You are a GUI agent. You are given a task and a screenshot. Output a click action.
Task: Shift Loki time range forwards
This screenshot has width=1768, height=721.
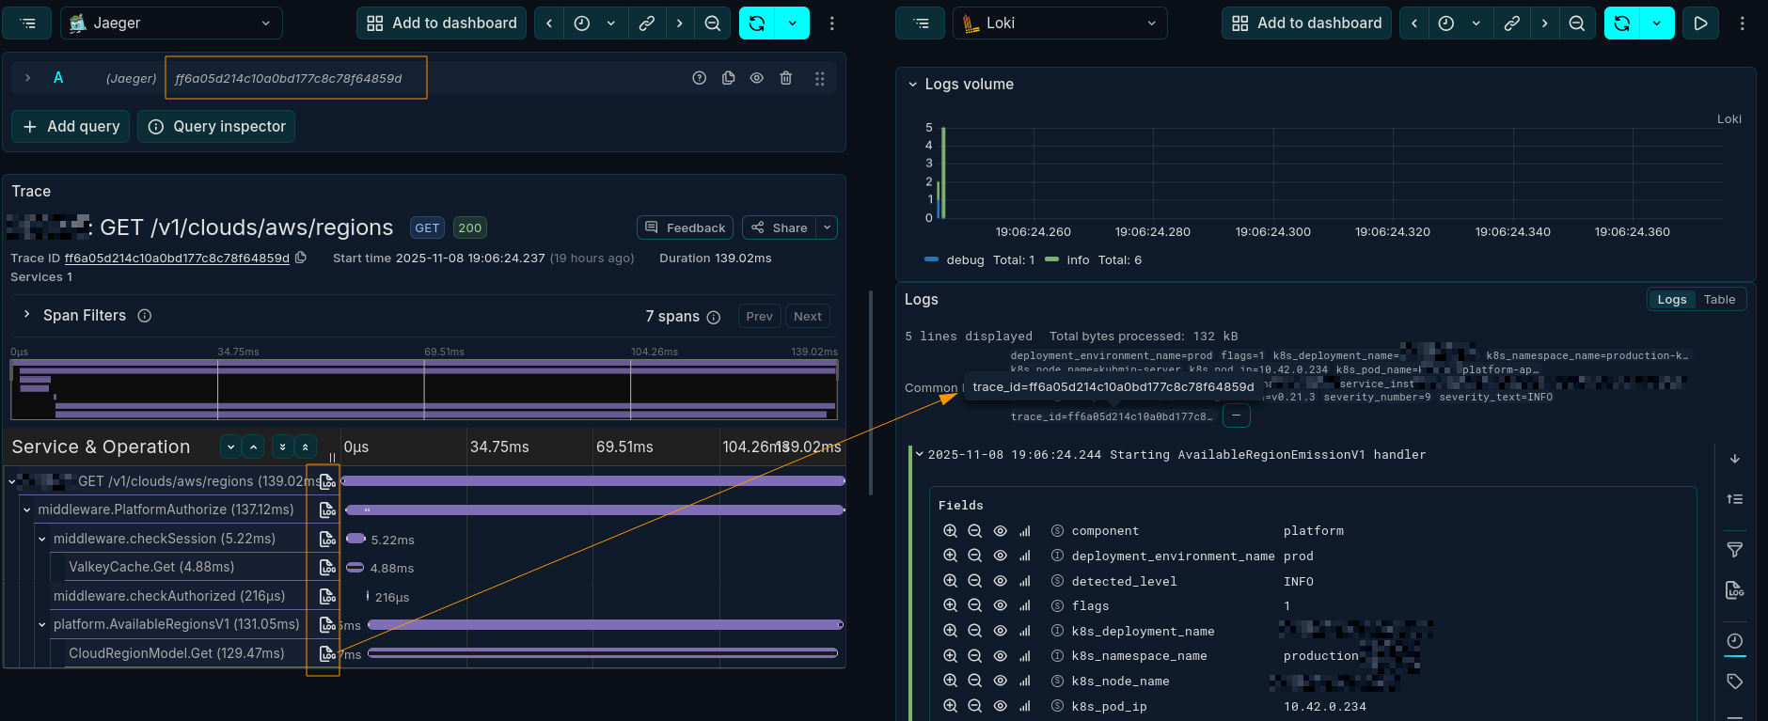(1544, 23)
